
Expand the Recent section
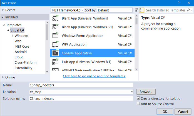coord(3,10)
